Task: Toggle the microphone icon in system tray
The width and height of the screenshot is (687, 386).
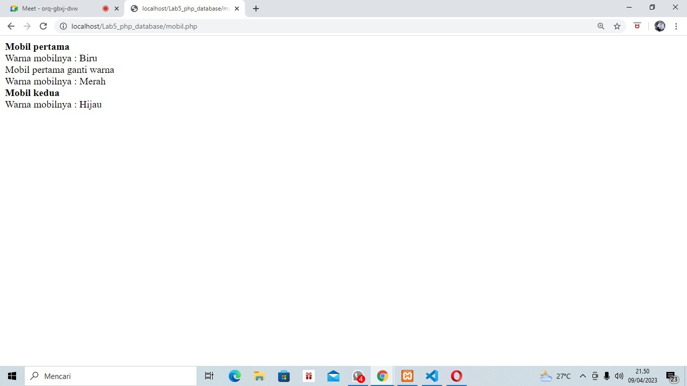Action: [606, 376]
